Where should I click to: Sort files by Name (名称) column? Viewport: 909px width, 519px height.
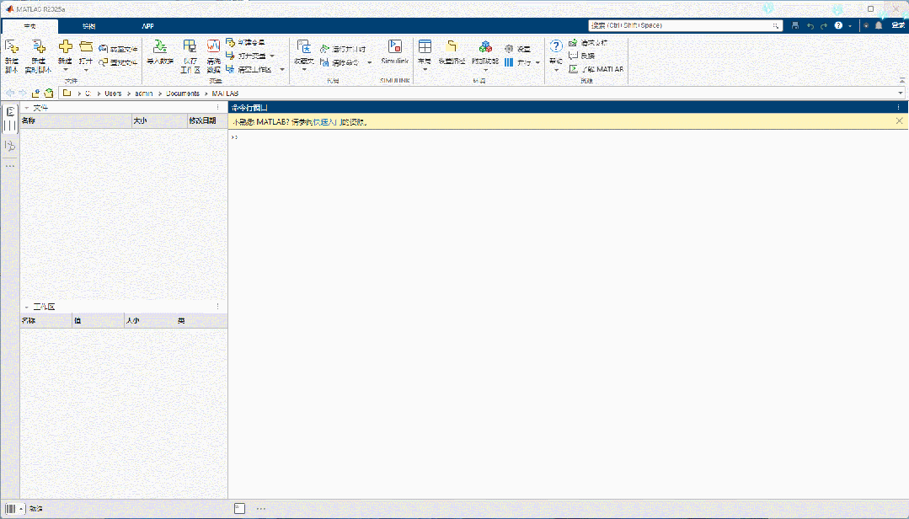click(76, 120)
